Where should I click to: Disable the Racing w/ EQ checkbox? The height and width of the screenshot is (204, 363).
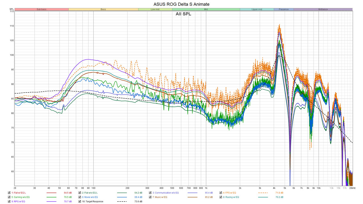point(221,197)
